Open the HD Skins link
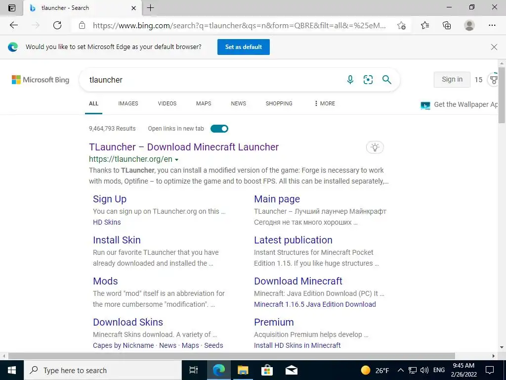Screen dimensions: 506x380 click(x=107, y=222)
